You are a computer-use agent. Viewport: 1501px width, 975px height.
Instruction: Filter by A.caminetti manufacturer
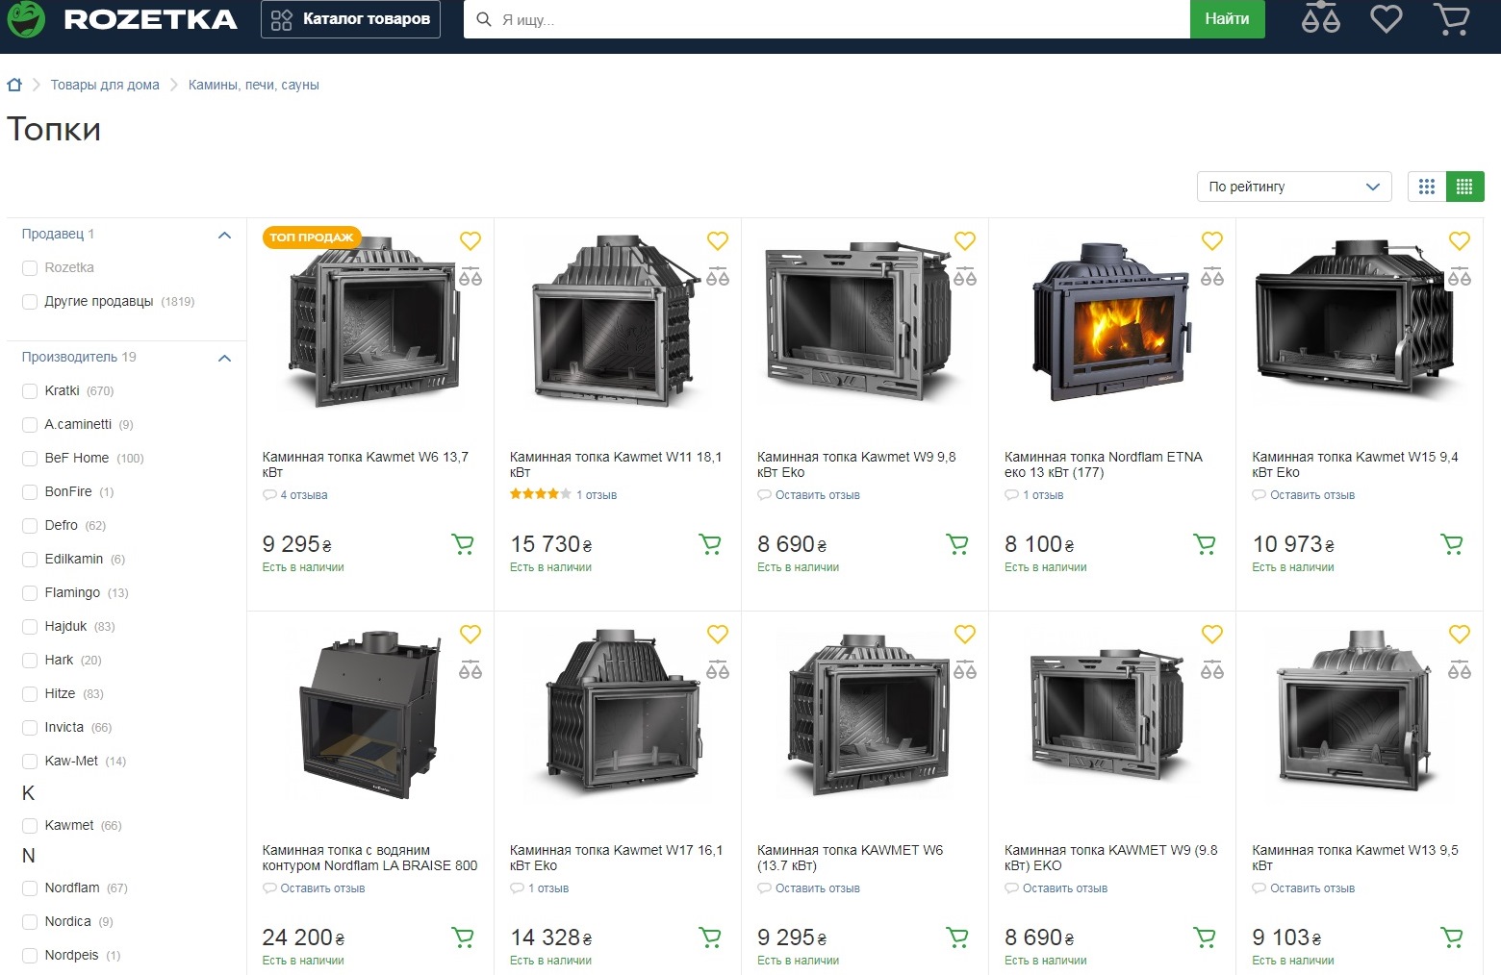click(x=30, y=425)
